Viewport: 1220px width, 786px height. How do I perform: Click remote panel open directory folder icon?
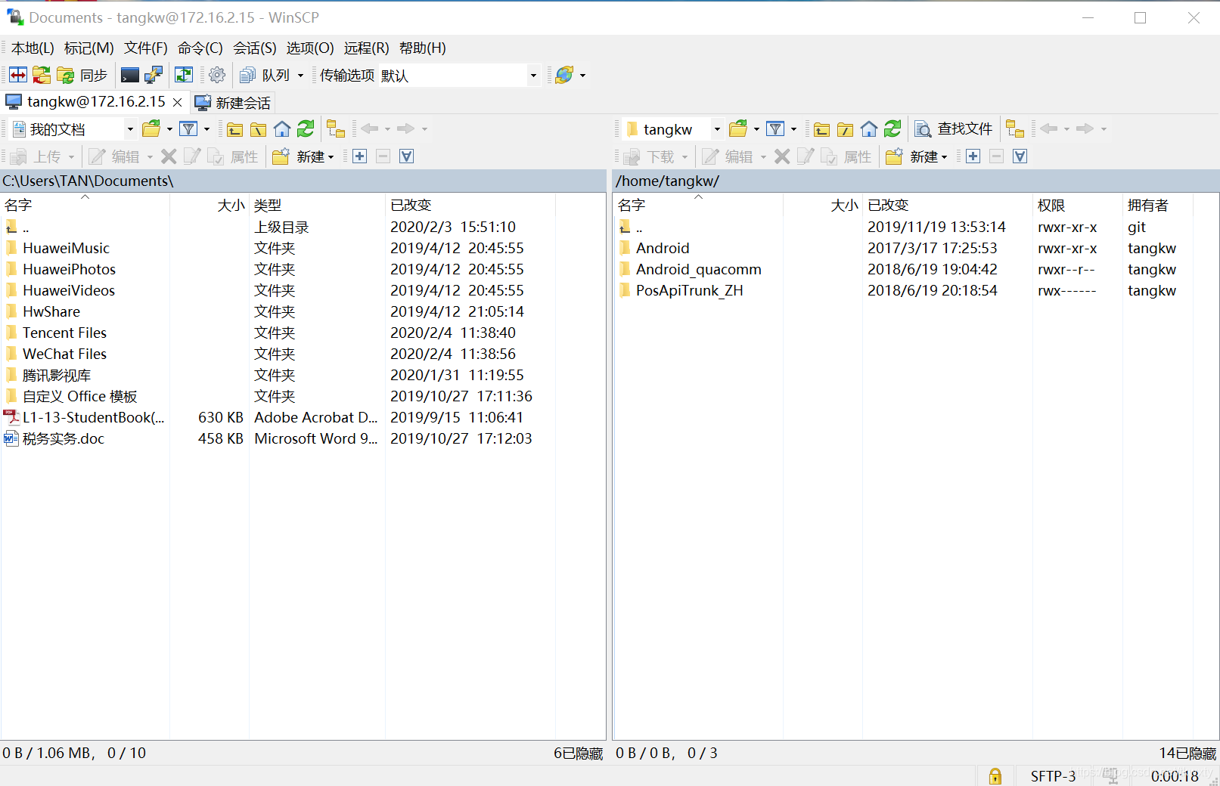point(738,129)
